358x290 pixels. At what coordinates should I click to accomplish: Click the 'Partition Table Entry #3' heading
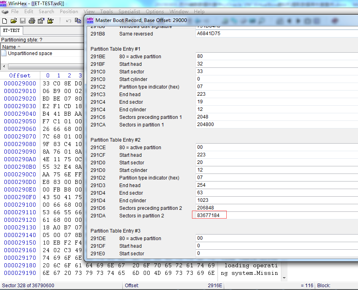(x=115, y=231)
